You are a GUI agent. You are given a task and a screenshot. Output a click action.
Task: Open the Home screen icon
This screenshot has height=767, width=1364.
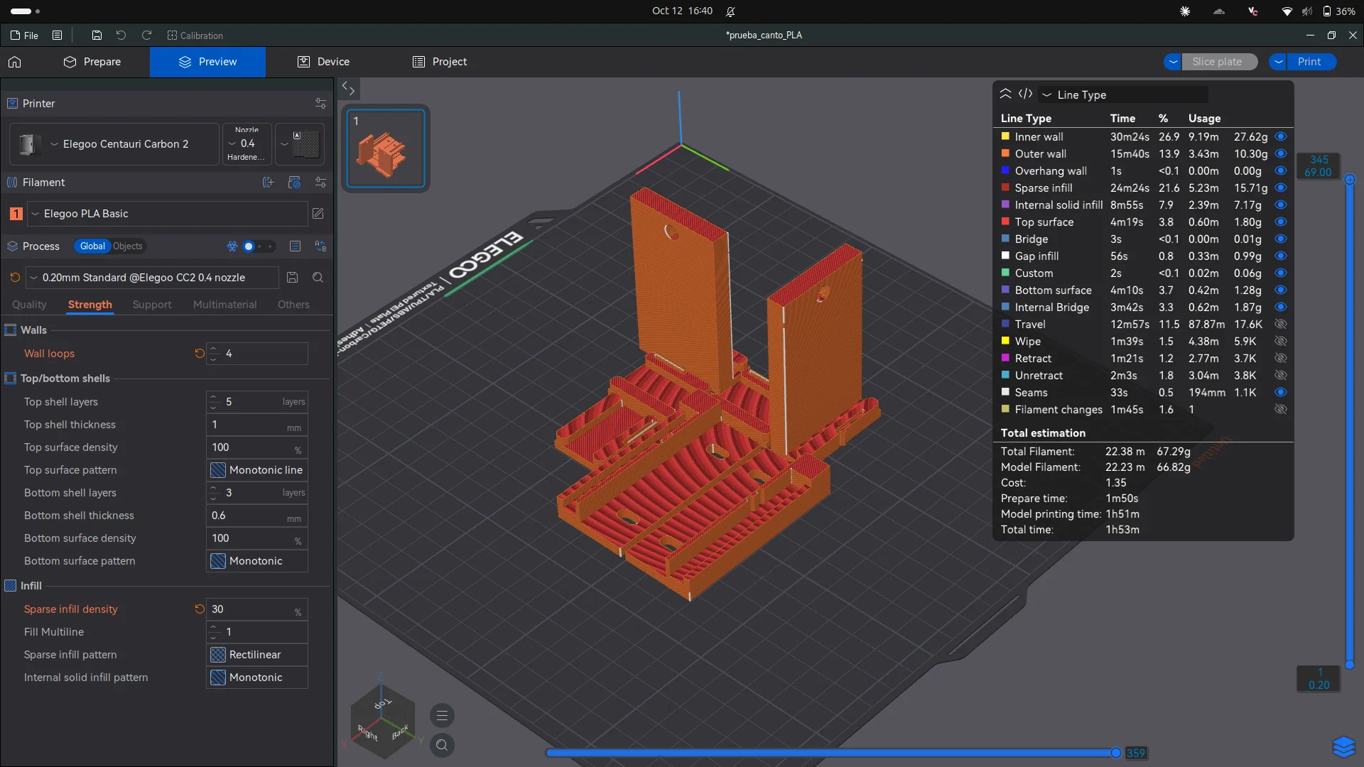click(x=15, y=62)
